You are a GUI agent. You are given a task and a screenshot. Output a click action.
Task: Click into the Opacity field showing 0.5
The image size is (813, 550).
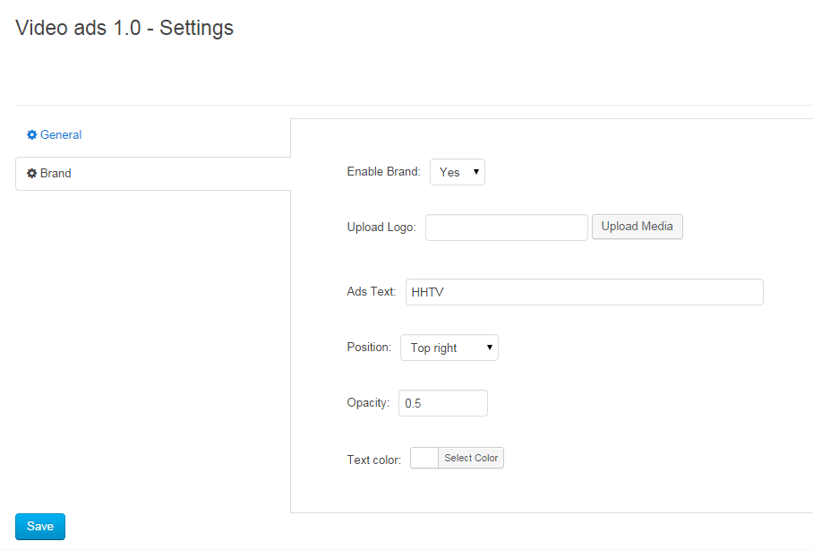point(442,403)
